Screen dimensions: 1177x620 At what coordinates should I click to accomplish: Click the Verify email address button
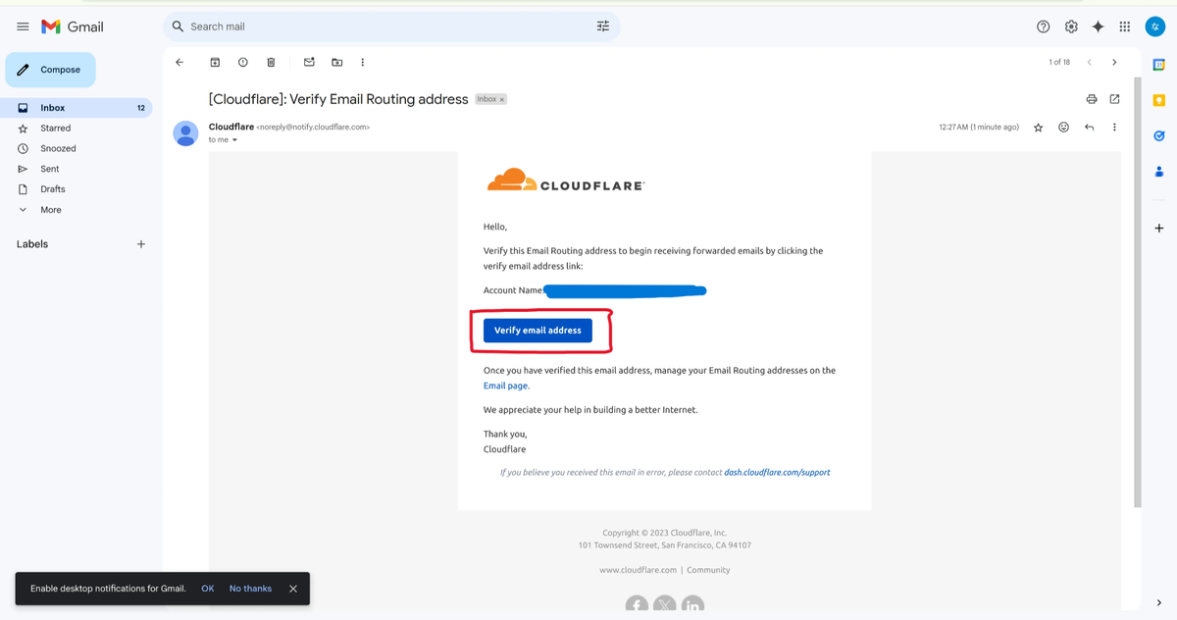pos(537,331)
